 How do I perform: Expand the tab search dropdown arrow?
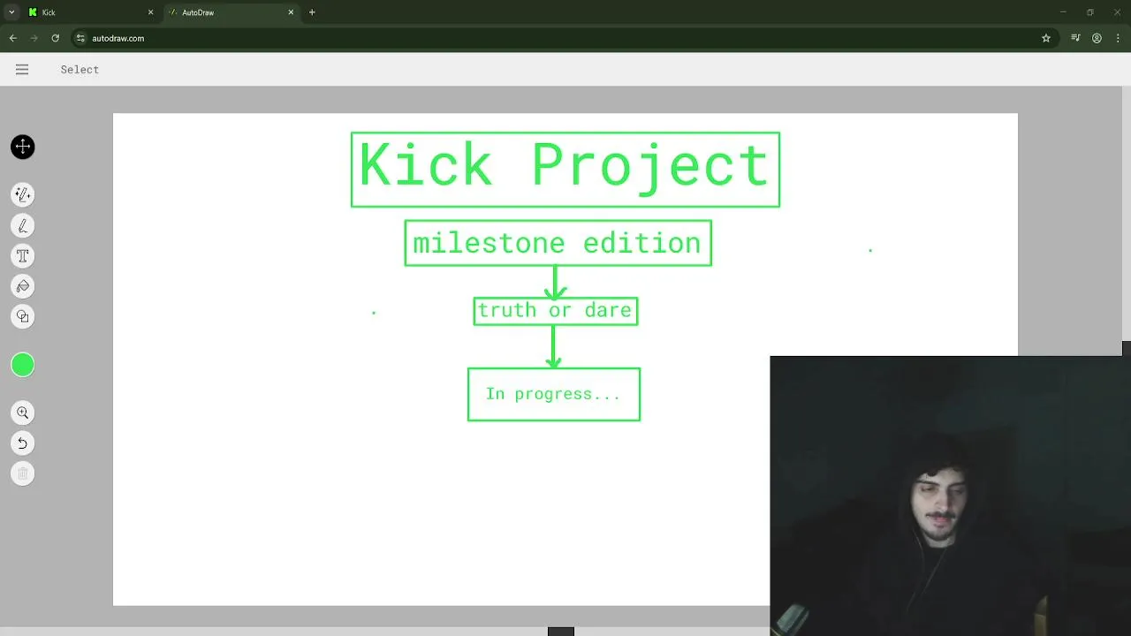[11, 12]
